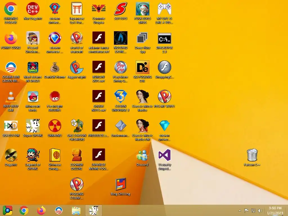Select the Bejeweled Twist icon steven universe...
This screenshot has width=288, height=216.
coord(55,38)
